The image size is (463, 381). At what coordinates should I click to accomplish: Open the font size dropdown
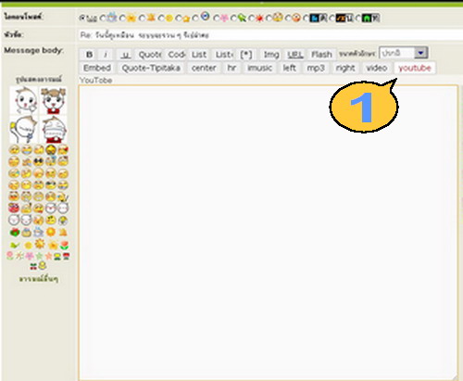click(x=404, y=53)
